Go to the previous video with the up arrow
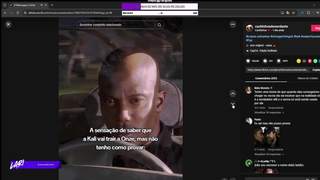The width and height of the screenshot is (320, 180). coord(233,93)
